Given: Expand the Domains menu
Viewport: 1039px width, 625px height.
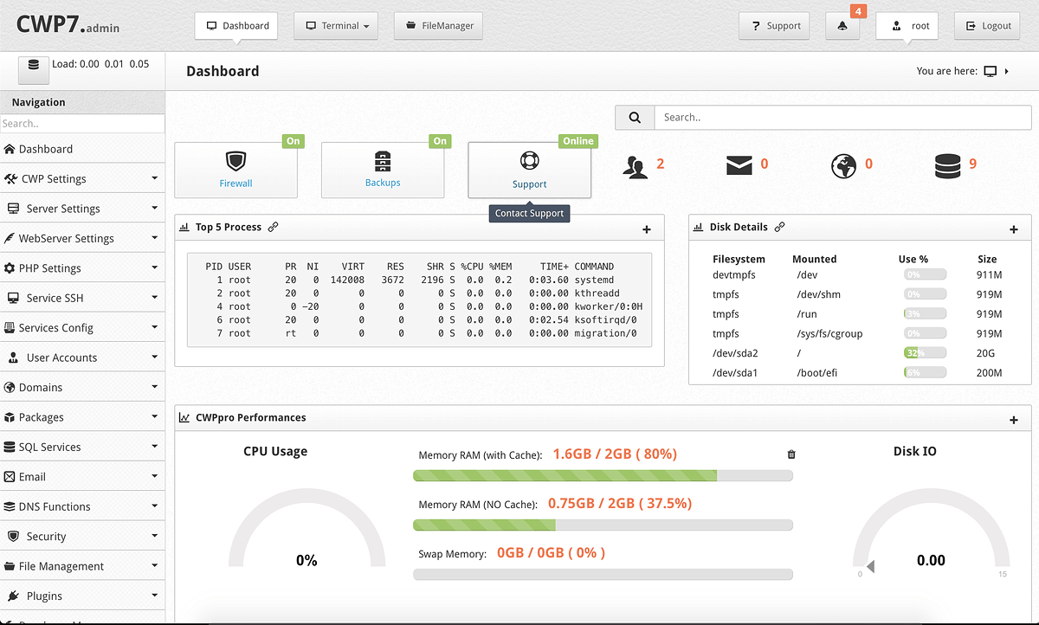Looking at the screenshot, I should (x=82, y=387).
